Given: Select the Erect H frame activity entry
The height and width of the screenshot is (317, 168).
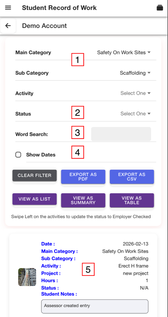Looking at the screenshot, I should pyautogui.click(x=133, y=266).
